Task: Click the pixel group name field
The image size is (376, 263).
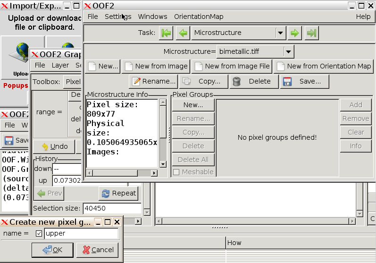Action: tap(81, 233)
